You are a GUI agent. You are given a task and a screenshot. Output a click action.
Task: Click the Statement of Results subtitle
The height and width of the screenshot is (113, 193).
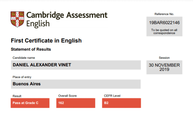point(31,49)
